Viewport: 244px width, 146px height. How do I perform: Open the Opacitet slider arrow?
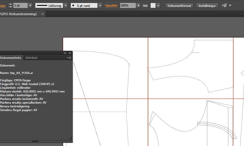(x=138, y=6)
